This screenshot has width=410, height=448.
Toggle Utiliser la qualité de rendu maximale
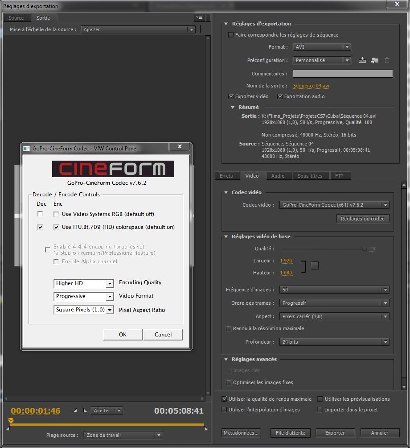pos(224,398)
